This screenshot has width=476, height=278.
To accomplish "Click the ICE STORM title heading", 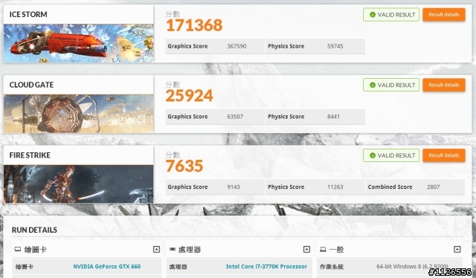I will pyautogui.click(x=28, y=14).
